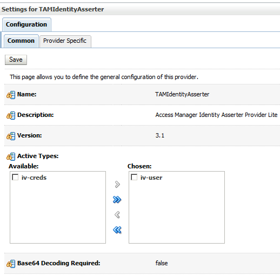Click the info icon beside Base64 Decoding Required

(11, 264)
